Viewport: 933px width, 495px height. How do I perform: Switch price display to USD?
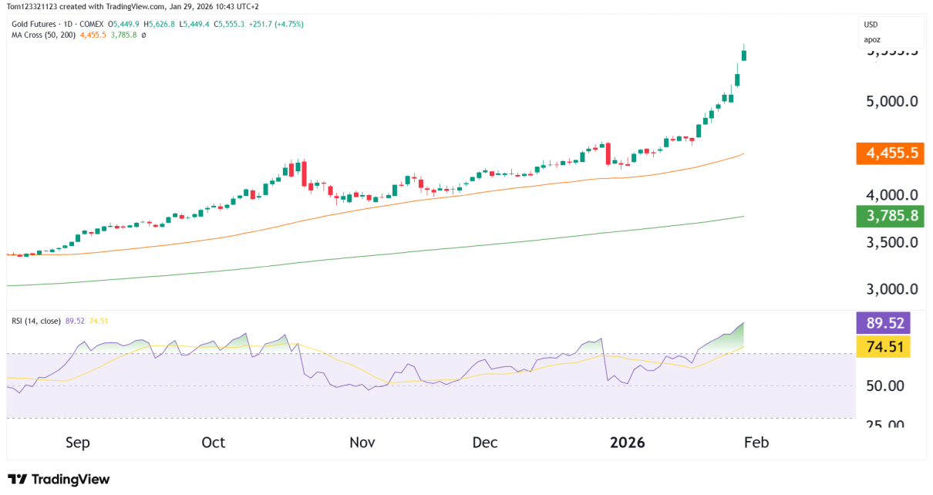click(871, 24)
